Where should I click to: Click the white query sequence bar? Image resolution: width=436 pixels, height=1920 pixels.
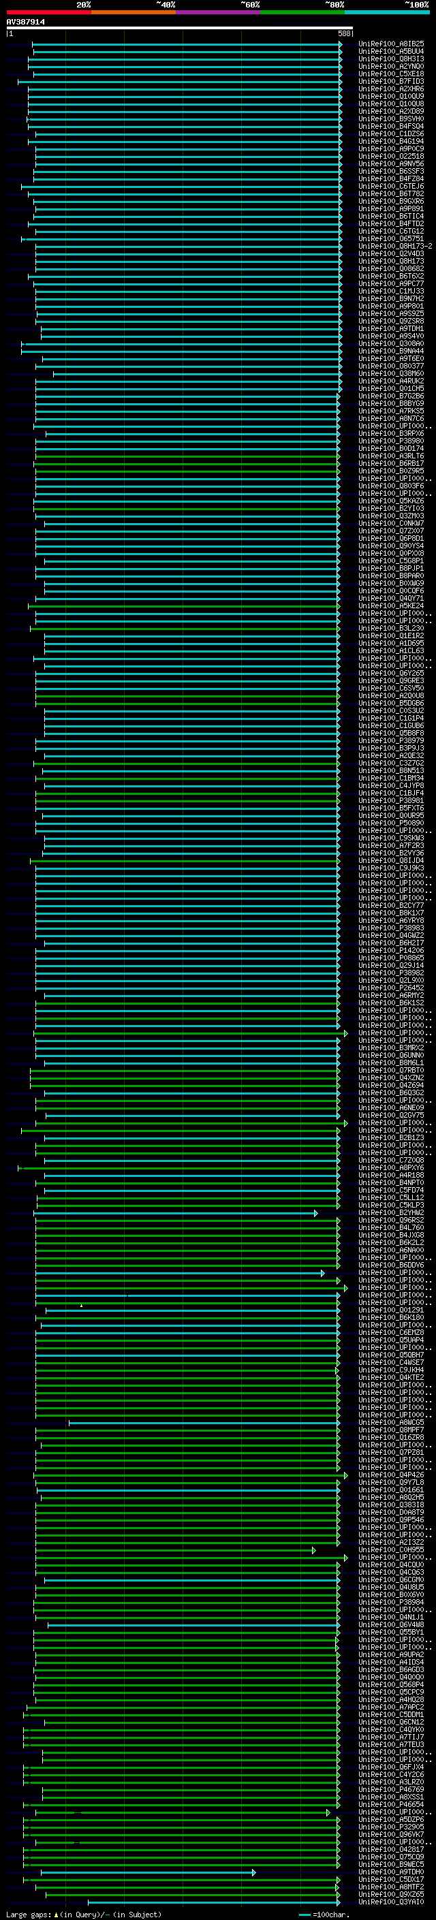coord(180,27)
